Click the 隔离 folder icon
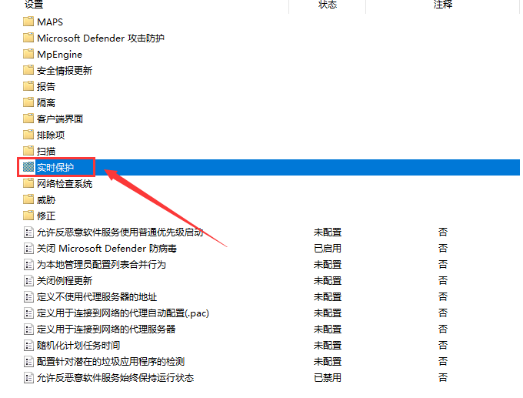This screenshot has width=523, height=398. click(29, 102)
